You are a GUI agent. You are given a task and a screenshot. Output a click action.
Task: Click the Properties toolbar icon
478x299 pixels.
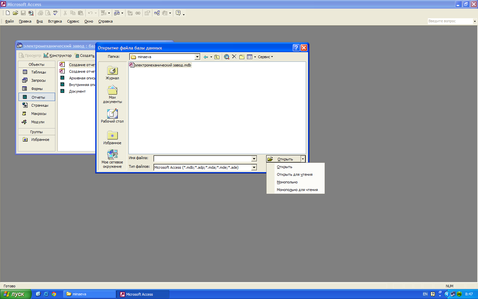click(147, 13)
